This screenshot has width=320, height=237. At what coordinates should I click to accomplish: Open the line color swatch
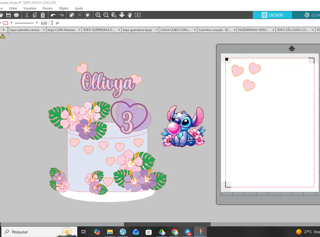(x=6, y=23)
